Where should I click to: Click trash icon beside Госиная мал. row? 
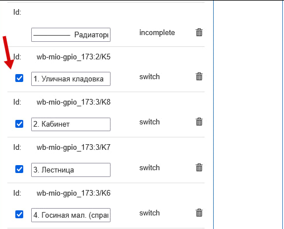[x=199, y=213]
